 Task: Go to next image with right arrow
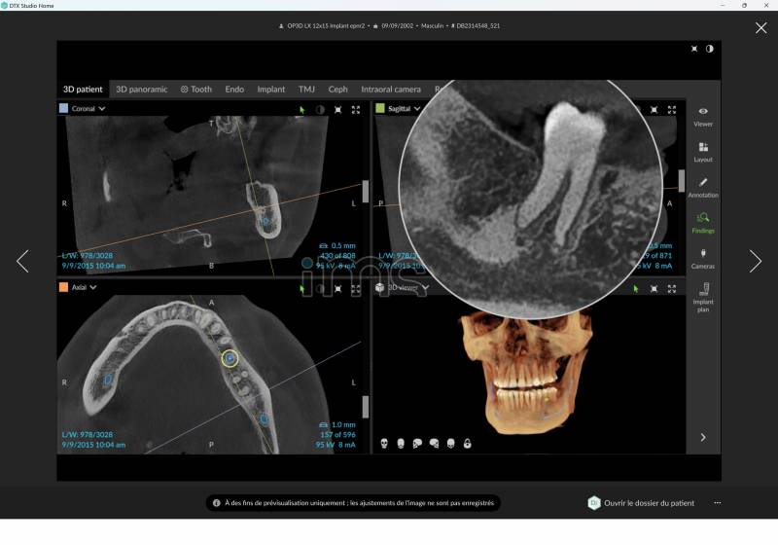pyautogui.click(x=755, y=261)
